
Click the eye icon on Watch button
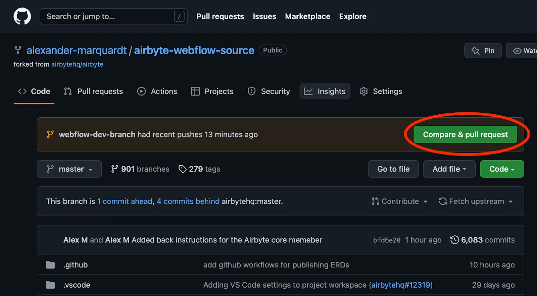point(517,51)
